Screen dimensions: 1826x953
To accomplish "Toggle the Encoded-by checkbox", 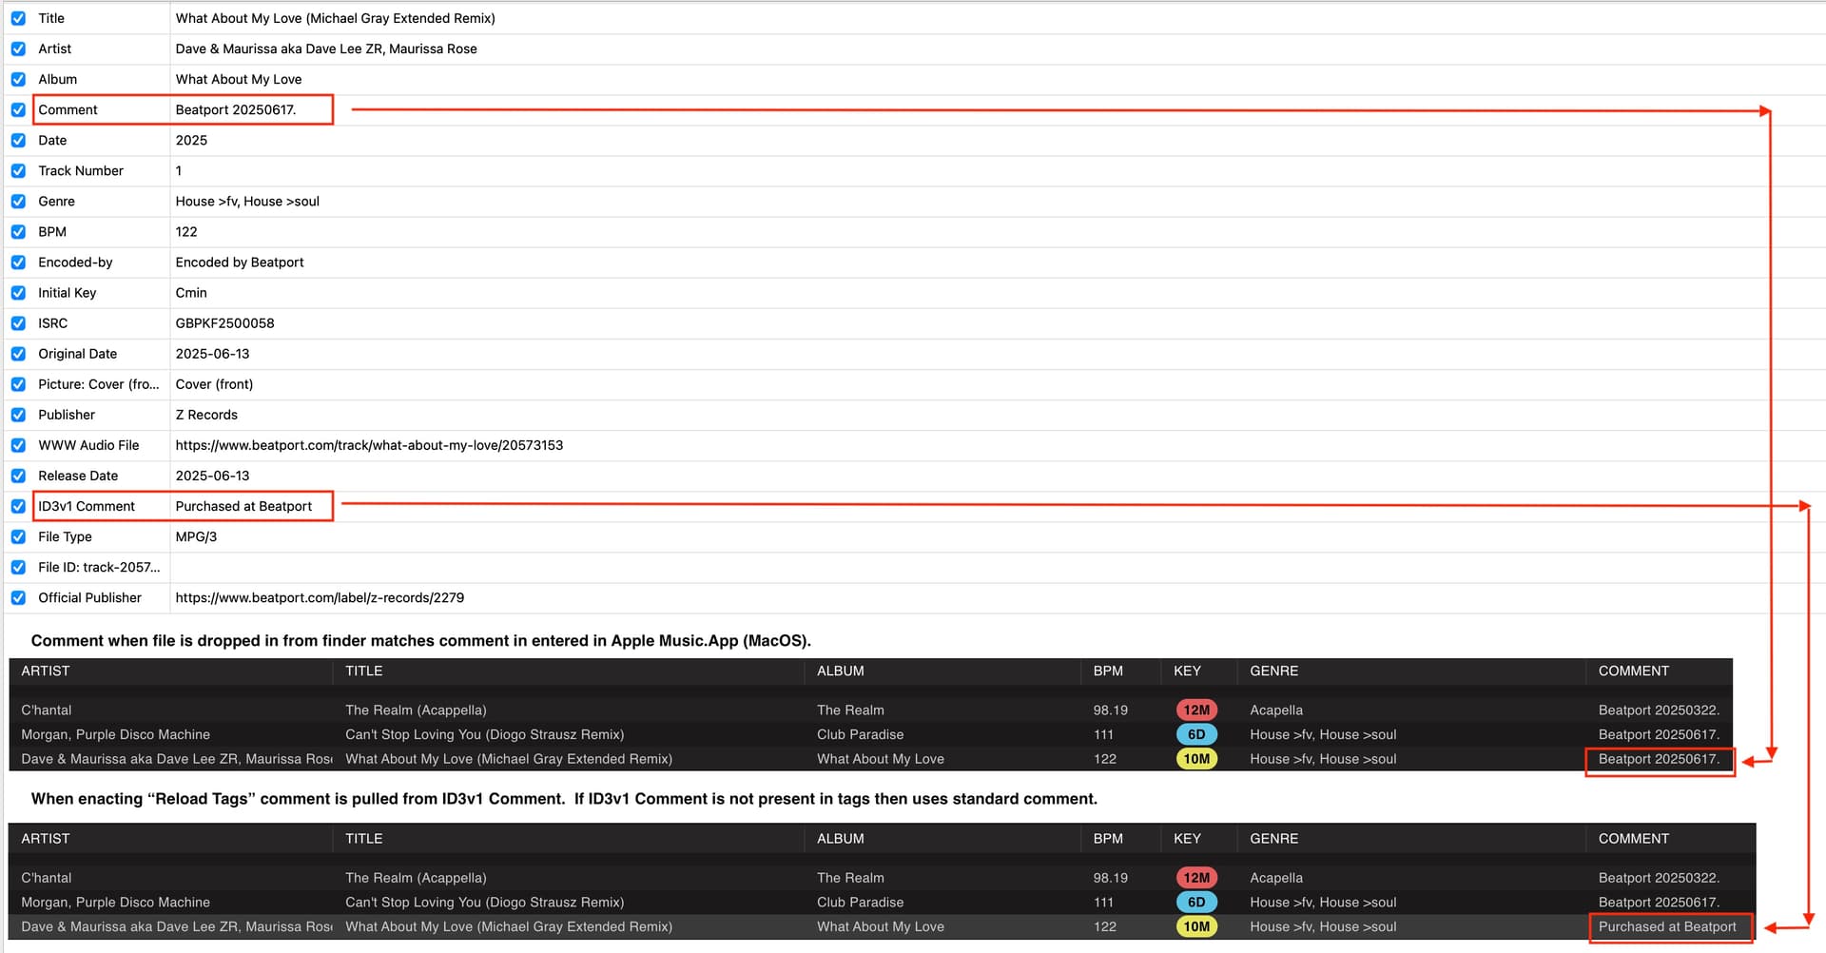I will pos(18,263).
